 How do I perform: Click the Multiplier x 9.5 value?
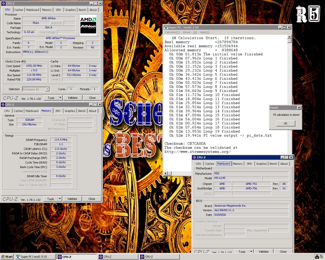(34, 70)
